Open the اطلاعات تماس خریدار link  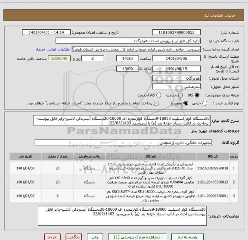point(53,50)
